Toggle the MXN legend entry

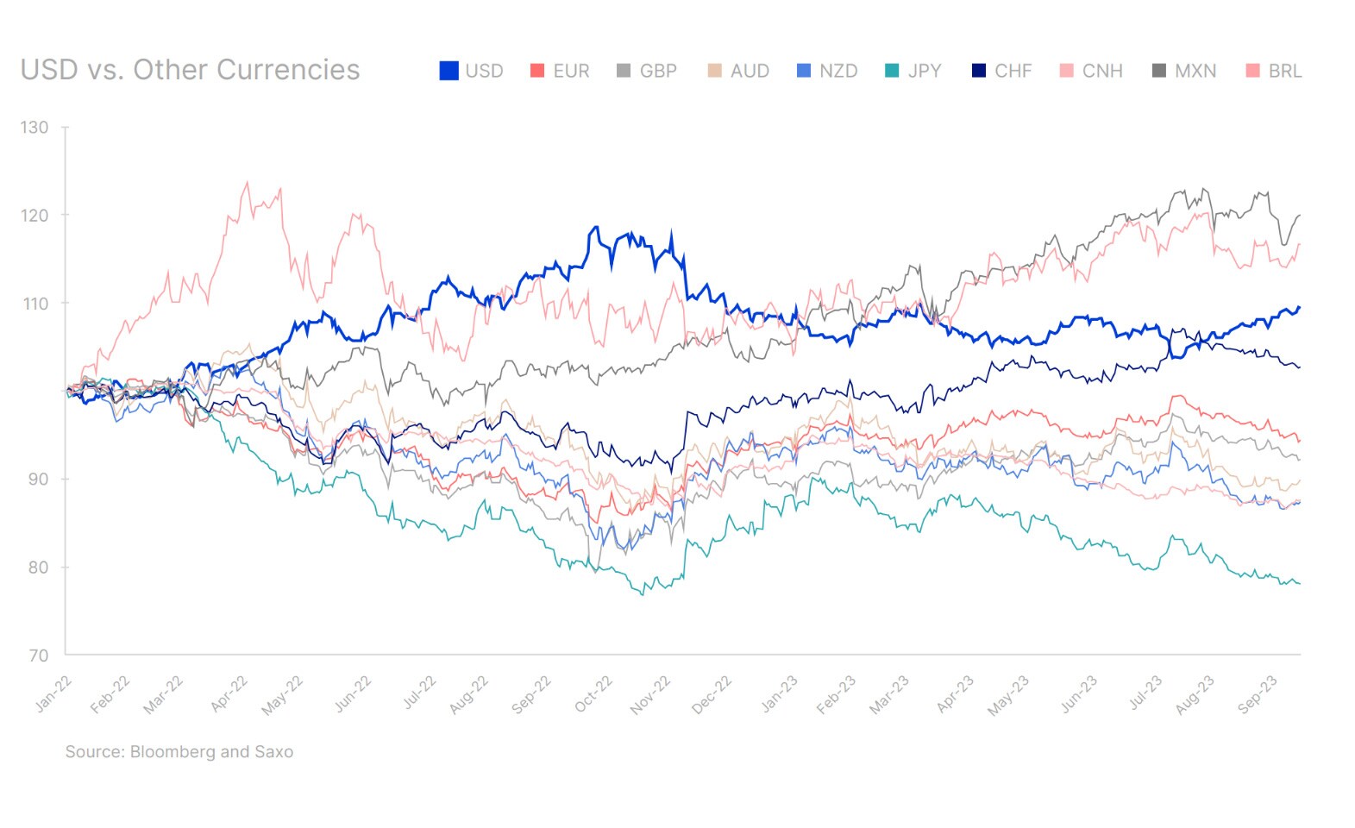[1195, 71]
